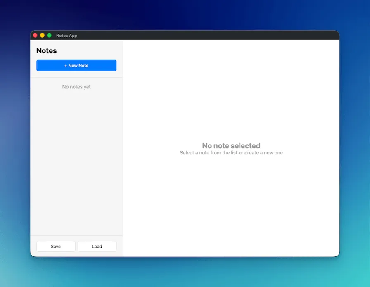Image resolution: width=370 pixels, height=287 pixels.
Task: Click the red close button
Action: (35, 35)
